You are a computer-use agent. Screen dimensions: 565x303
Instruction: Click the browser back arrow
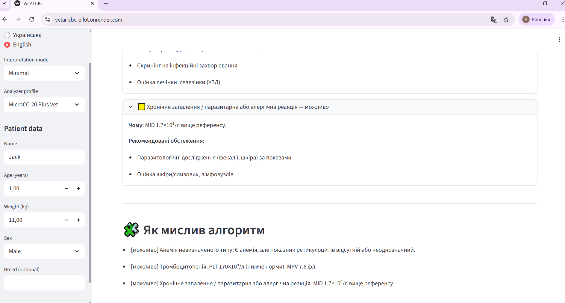5,19
